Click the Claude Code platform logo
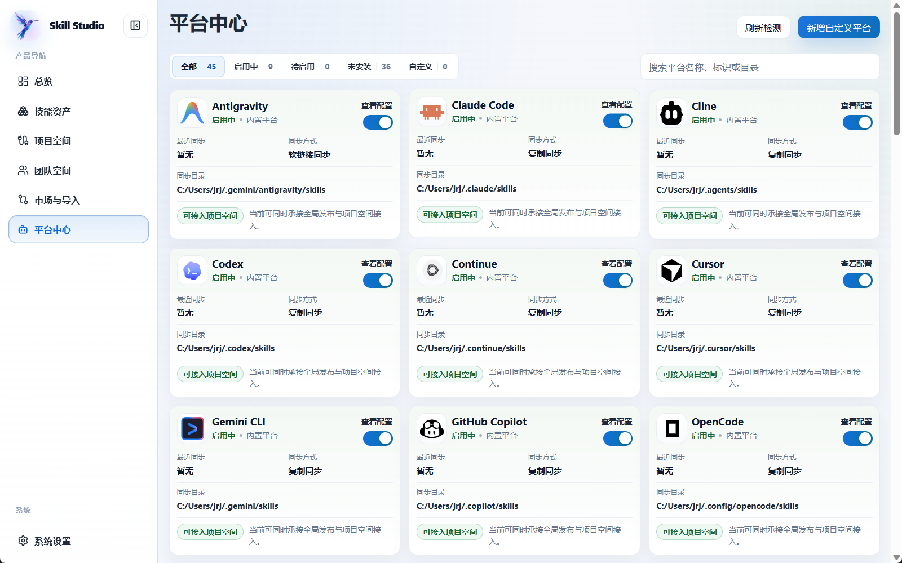The height and width of the screenshot is (563, 902). point(431,111)
